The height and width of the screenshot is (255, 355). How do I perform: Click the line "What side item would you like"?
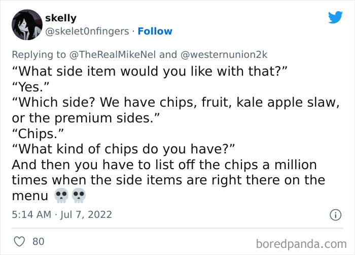coord(150,70)
